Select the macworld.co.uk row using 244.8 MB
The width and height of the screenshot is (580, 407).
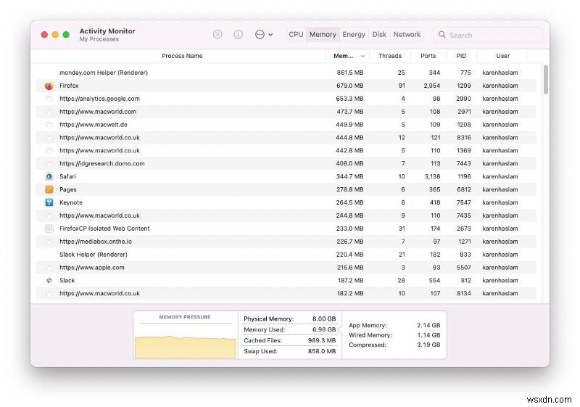[x=286, y=215]
